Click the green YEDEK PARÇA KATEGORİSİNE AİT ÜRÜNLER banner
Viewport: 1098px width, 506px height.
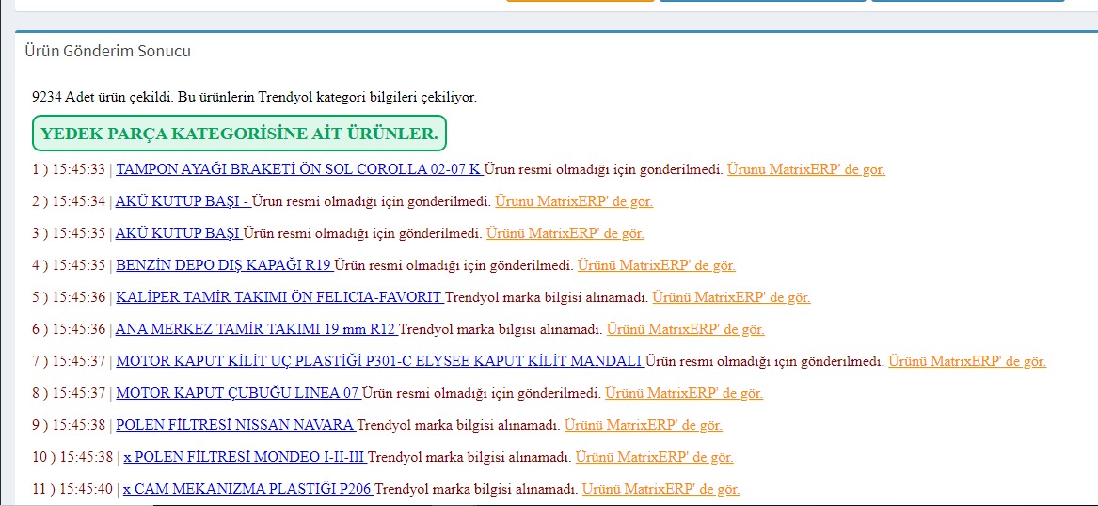(239, 134)
